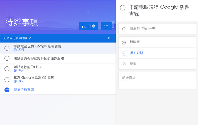Set recurrence with 重複
Screen dimensions: 198x125
pyautogui.click(x=157, y=64)
